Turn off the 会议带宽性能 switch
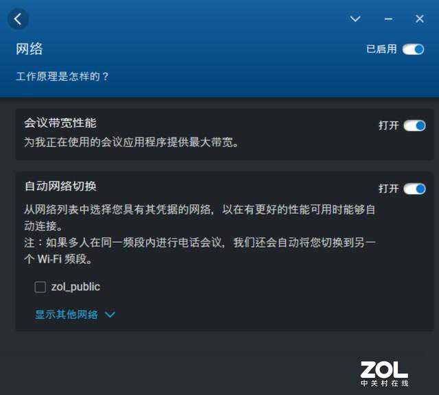The width and height of the screenshot is (439, 395). 414,125
